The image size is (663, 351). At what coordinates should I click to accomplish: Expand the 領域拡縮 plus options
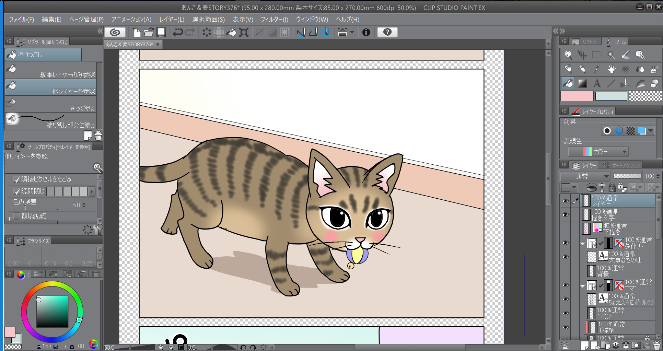coord(9,219)
